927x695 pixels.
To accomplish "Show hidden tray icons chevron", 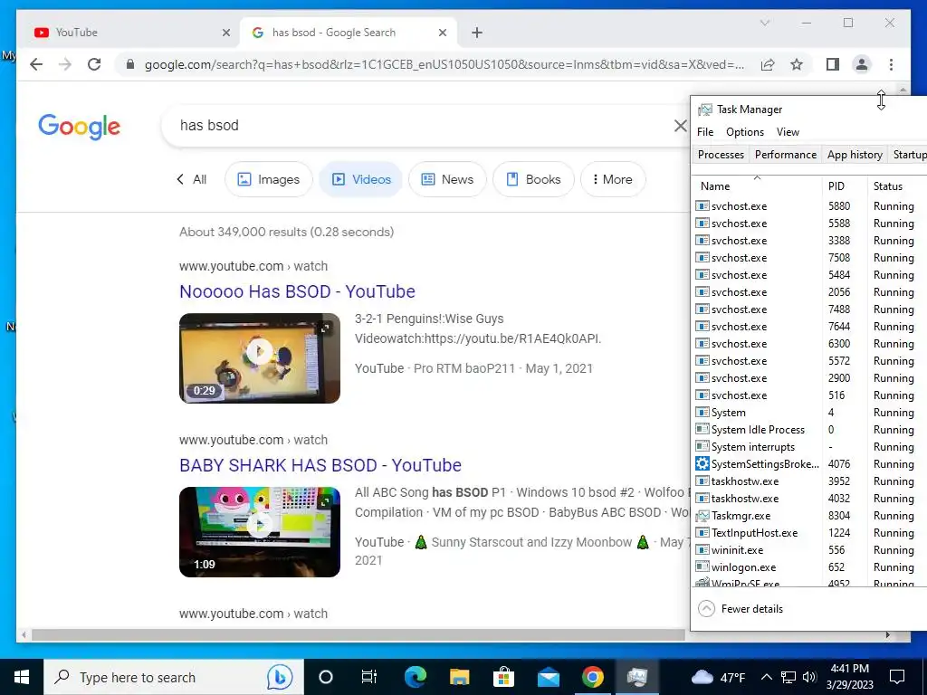I will [766, 677].
